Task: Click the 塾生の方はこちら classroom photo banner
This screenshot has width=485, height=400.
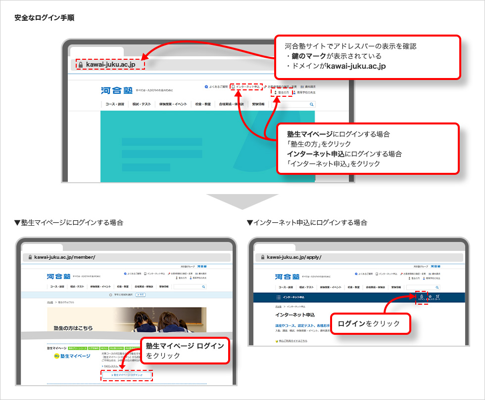Action: coord(127,320)
